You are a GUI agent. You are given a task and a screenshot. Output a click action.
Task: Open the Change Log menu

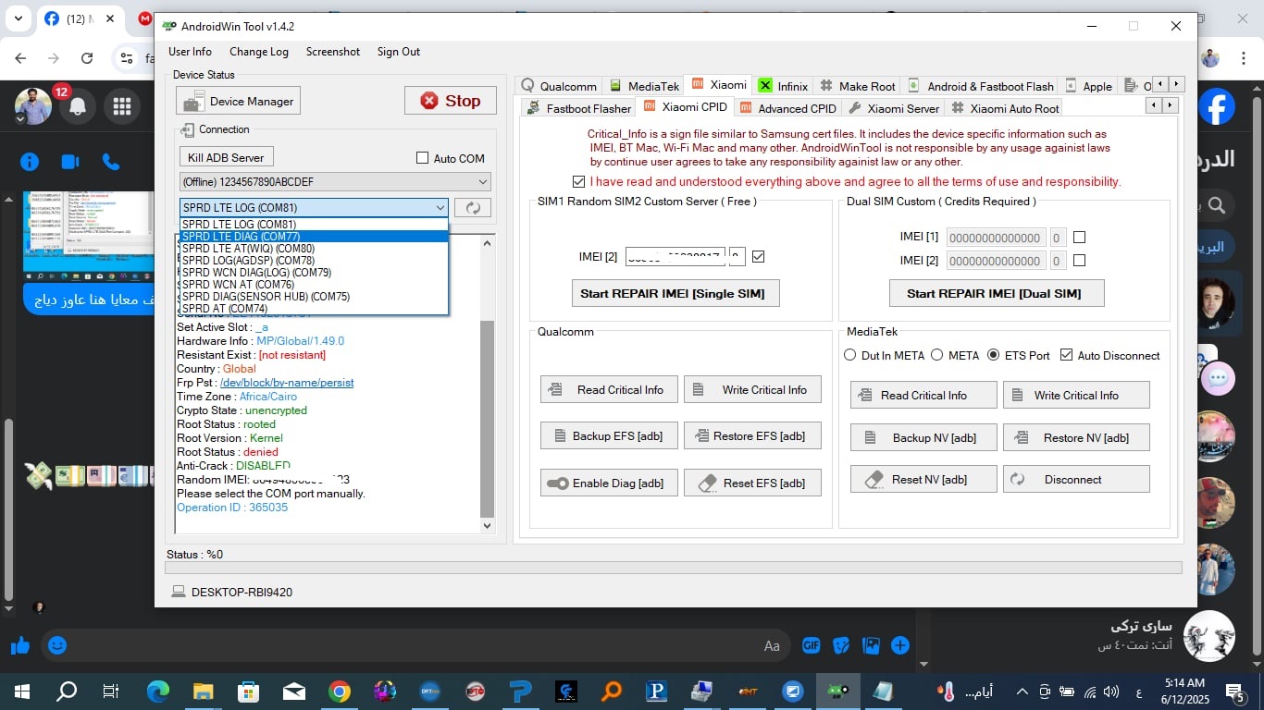pos(259,52)
